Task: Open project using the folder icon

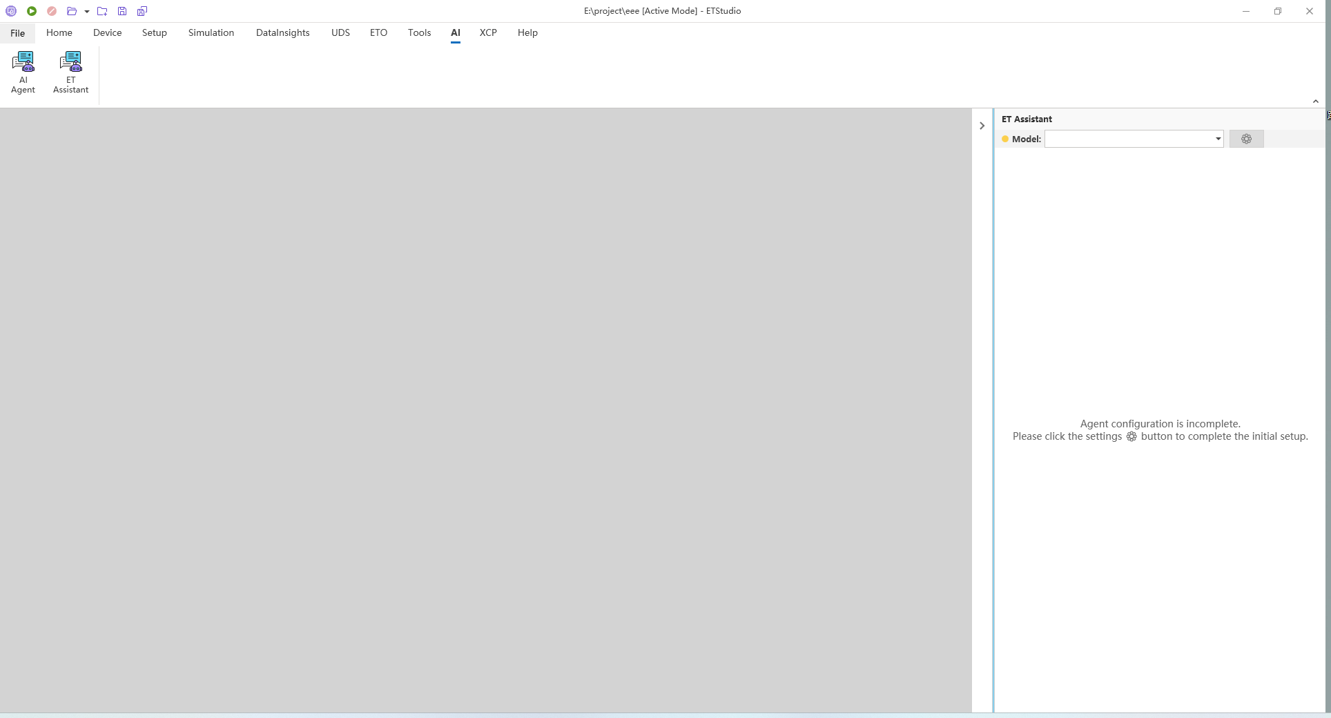Action: (x=72, y=11)
